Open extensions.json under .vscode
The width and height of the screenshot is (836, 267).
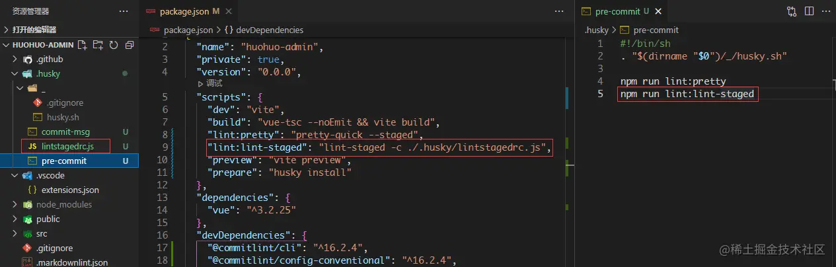click(69, 190)
